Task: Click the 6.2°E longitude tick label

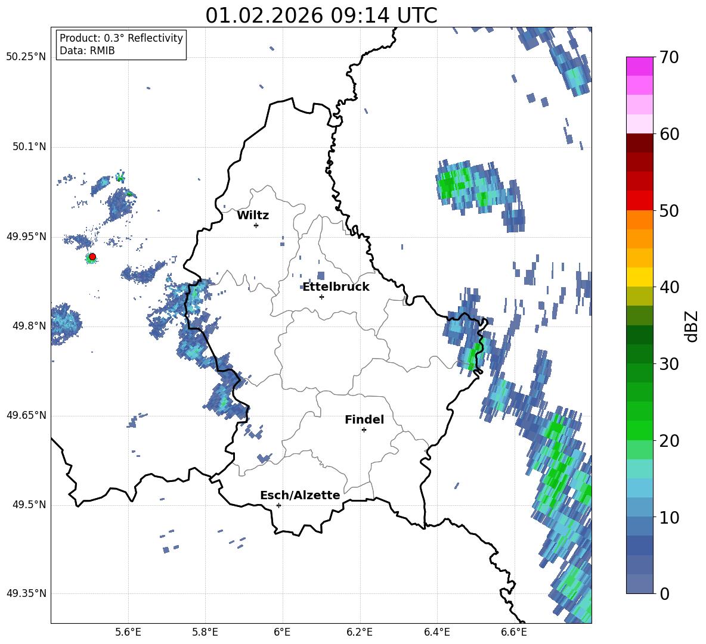Action: pos(360,632)
